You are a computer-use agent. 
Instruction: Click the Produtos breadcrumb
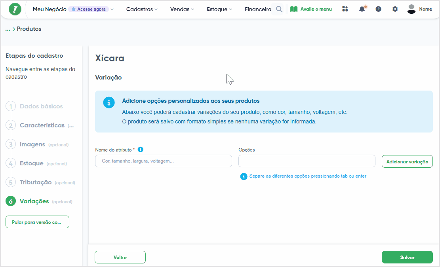click(29, 29)
